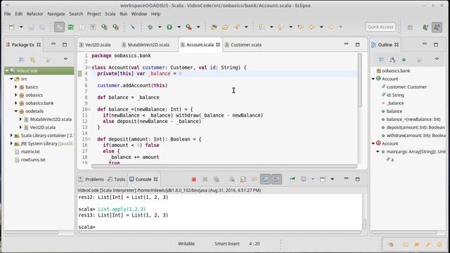Viewport: 450px width, 253px height.
Task: Open the Outline view menu arrow
Action: point(437,59)
